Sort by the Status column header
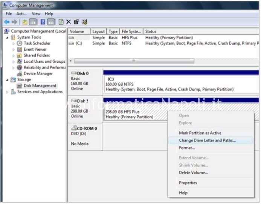The height and width of the screenshot is (204, 261). [201, 32]
